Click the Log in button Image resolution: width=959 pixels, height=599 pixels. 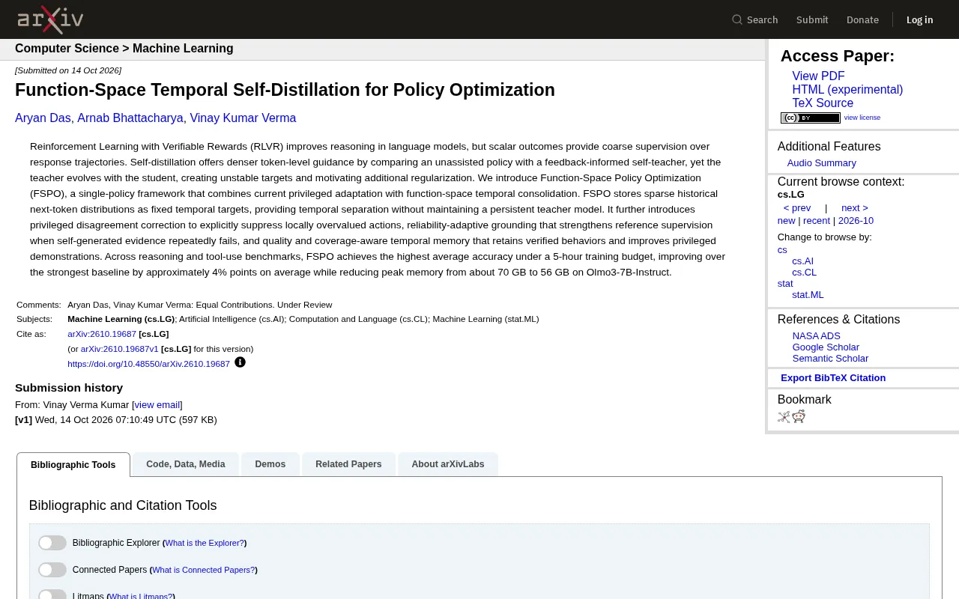pyautogui.click(x=919, y=19)
